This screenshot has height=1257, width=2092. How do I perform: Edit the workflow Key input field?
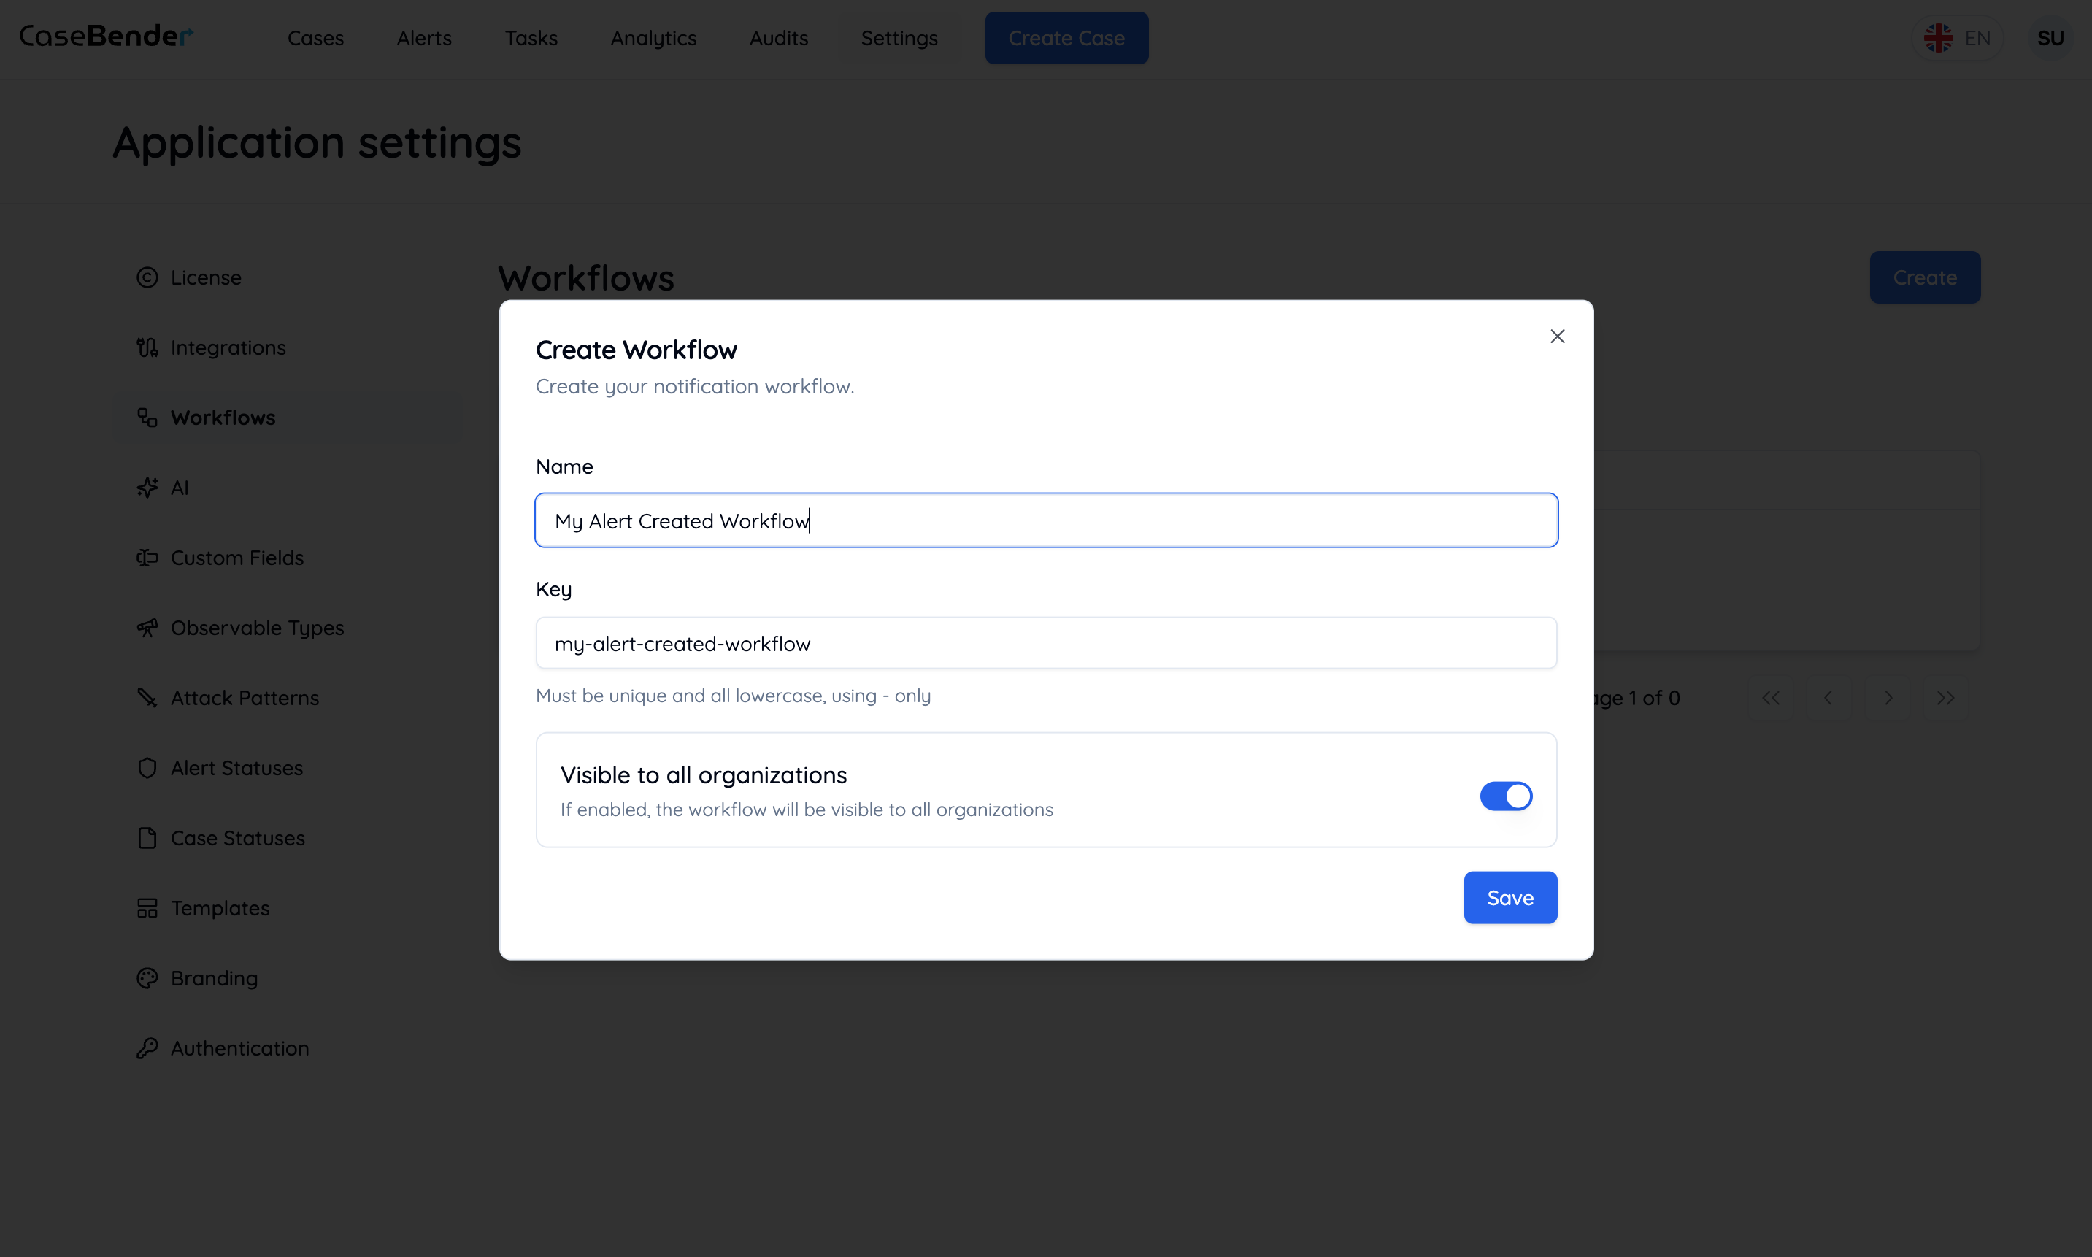[x=1045, y=643]
